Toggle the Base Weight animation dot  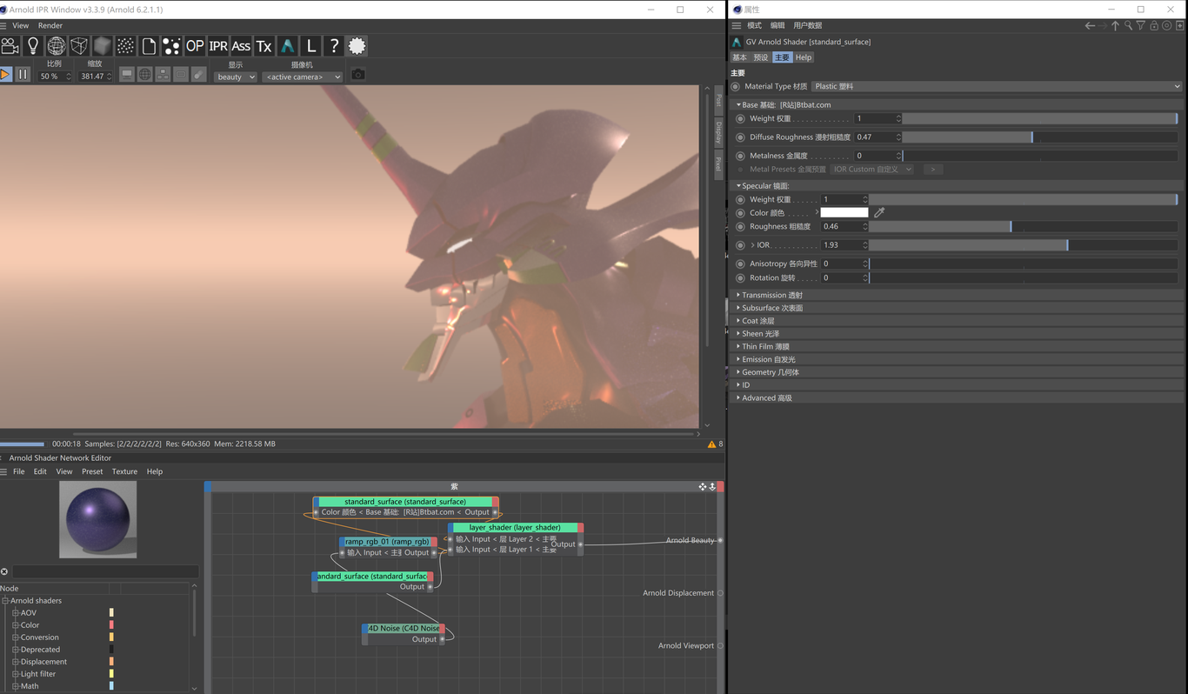click(741, 119)
